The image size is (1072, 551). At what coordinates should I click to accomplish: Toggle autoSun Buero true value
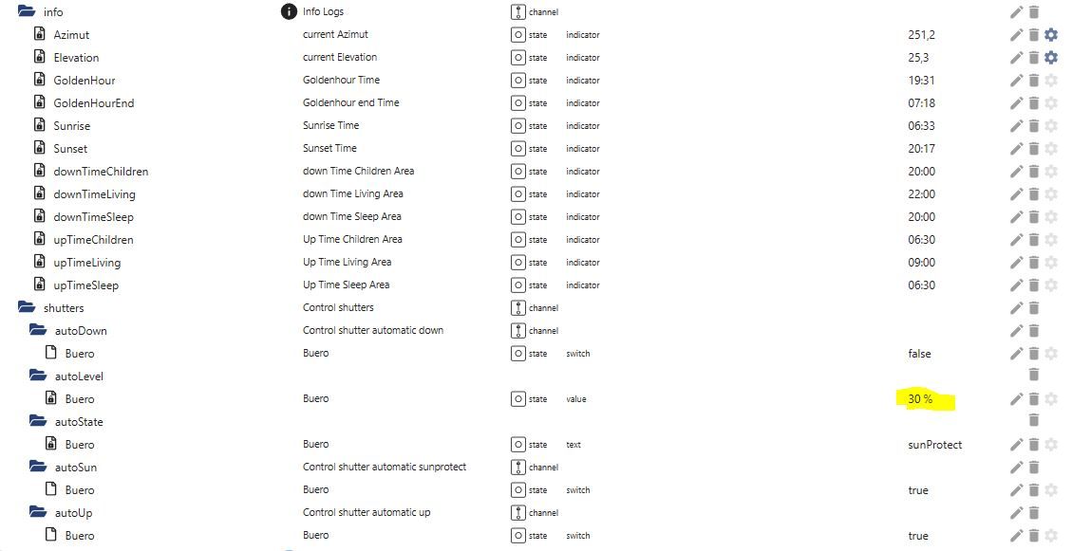coord(918,490)
